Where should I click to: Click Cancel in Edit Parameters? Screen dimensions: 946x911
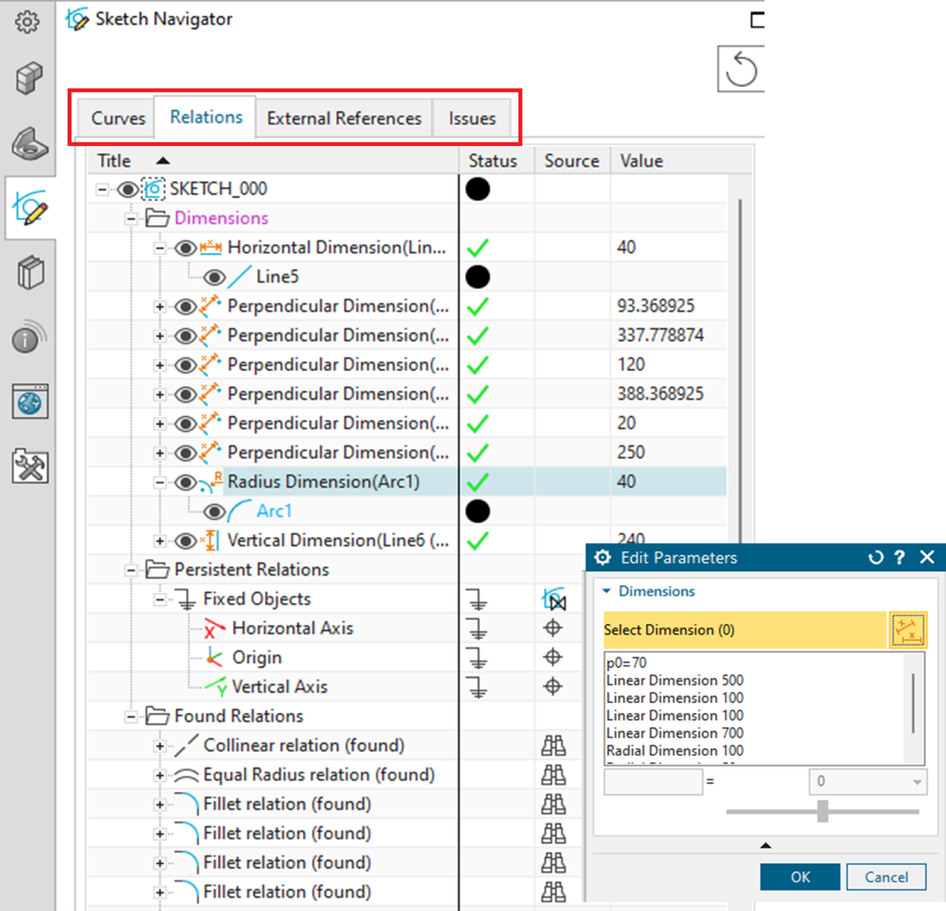pos(886,877)
